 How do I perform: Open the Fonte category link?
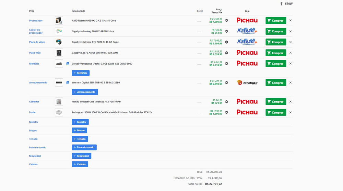click(32, 112)
